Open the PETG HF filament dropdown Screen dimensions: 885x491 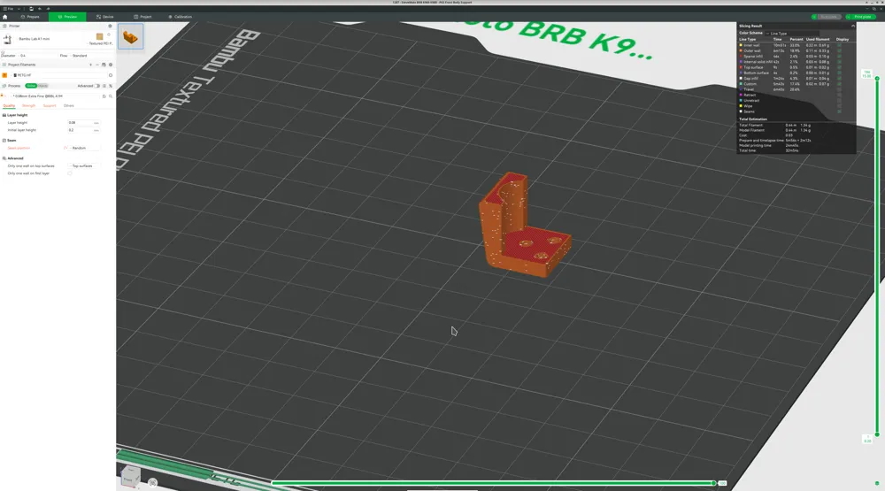pyautogui.click(x=58, y=75)
